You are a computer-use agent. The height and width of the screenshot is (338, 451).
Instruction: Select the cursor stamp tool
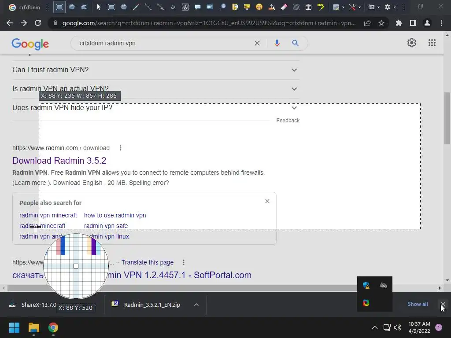(x=271, y=7)
